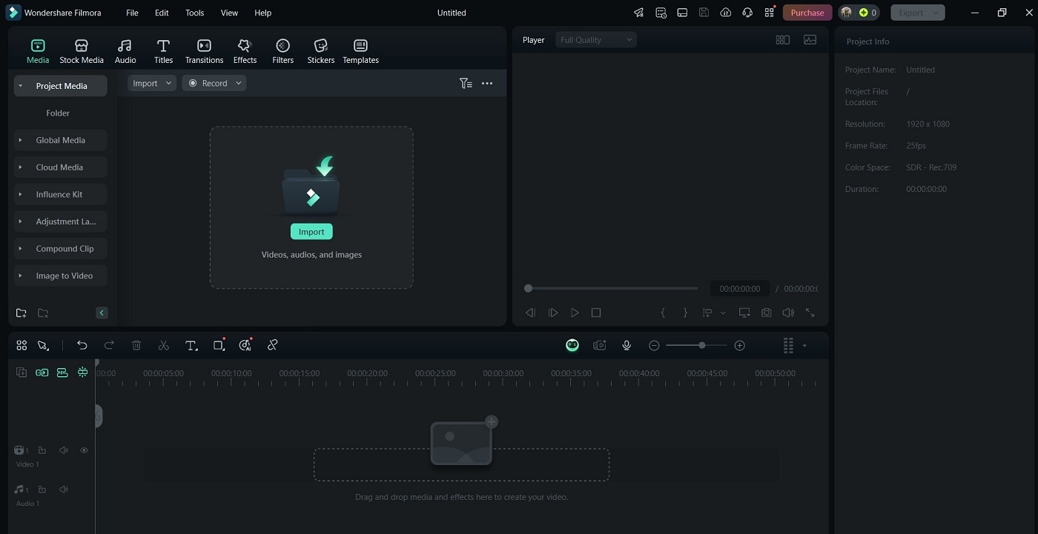Select the Text tool in timeline toolbar
The height and width of the screenshot is (534, 1038).
(191, 345)
